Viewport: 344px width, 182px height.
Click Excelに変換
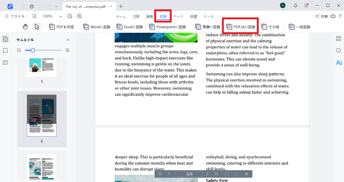tap(130, 27)
